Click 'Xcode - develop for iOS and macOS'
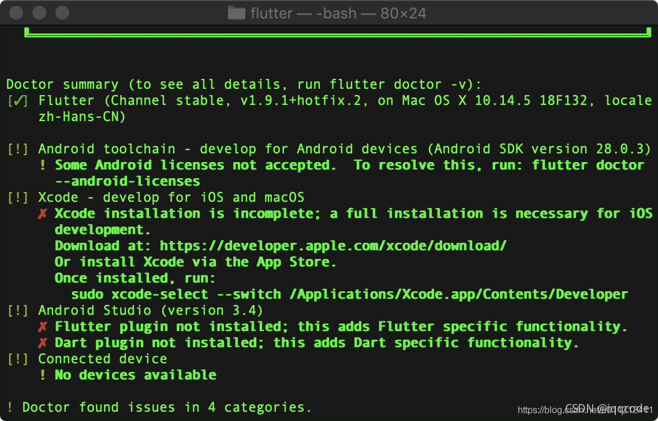 tap(171, 197)
